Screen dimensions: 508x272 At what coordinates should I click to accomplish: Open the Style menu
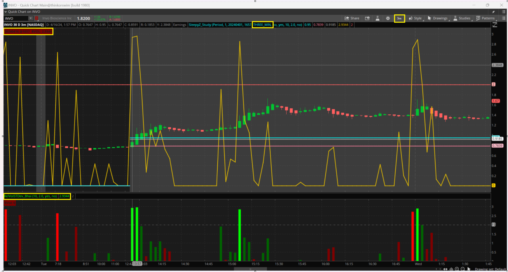(415, 18)
